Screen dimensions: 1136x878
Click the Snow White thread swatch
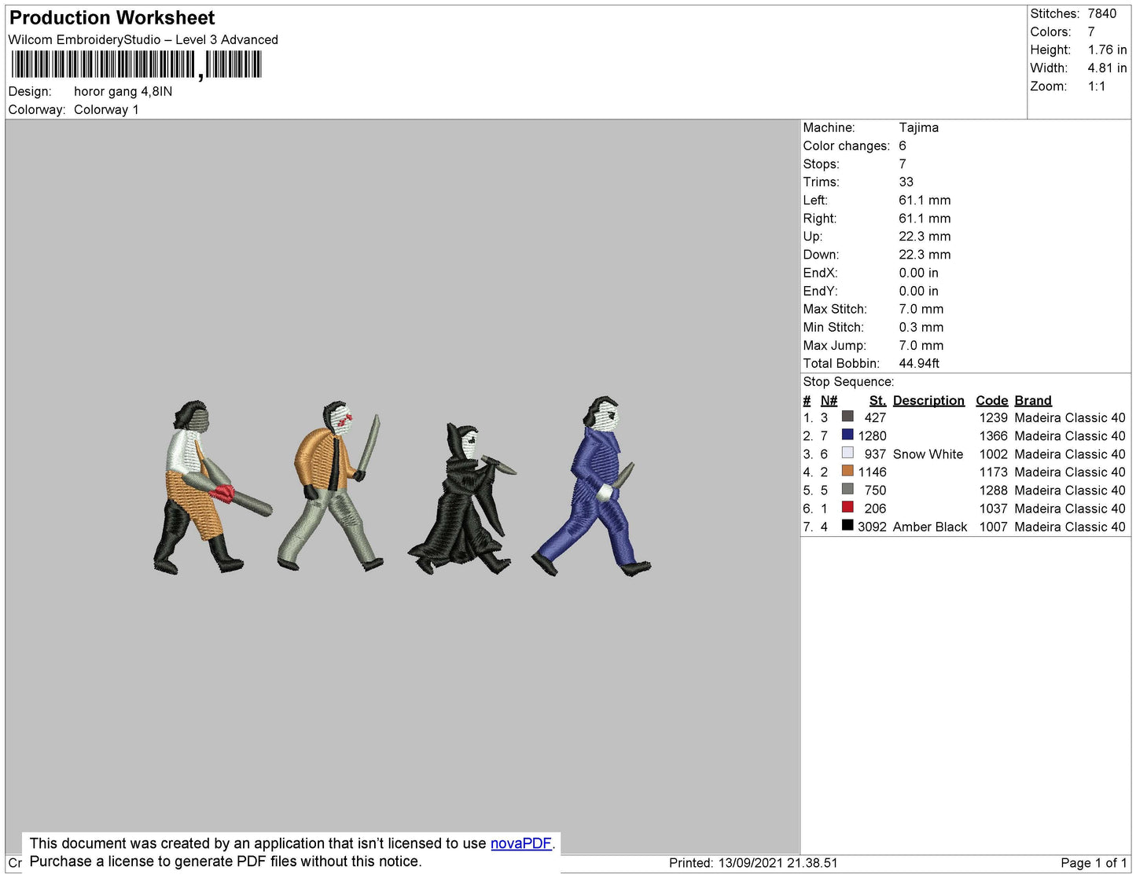tap(847, 453)
